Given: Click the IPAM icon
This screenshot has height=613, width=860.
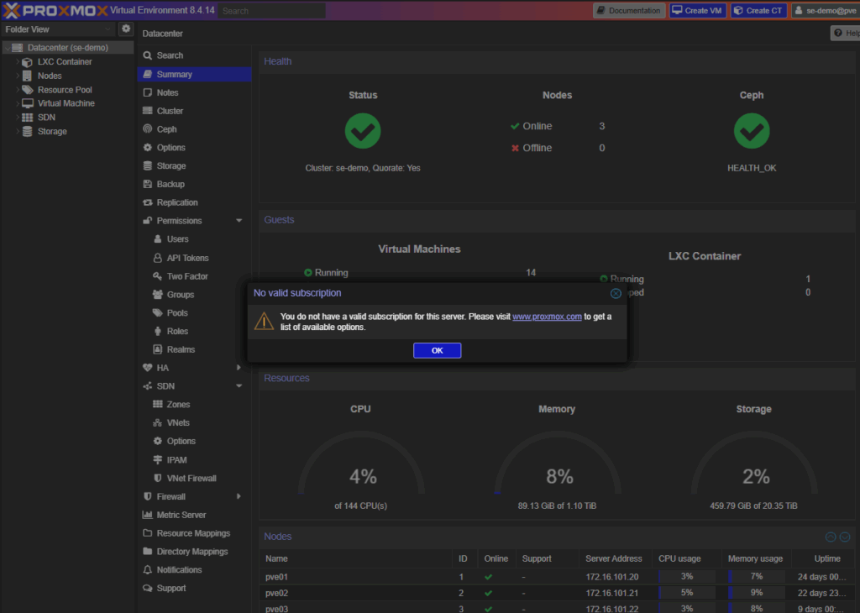Looking at the screenshot, I should pos(160,459).
